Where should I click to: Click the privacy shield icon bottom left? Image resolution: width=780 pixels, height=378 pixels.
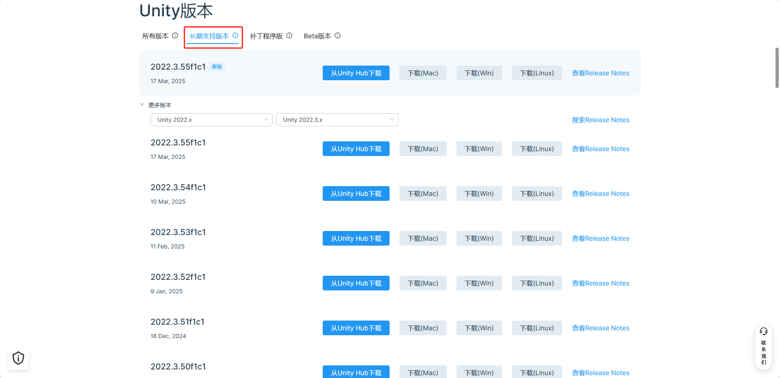18,358
